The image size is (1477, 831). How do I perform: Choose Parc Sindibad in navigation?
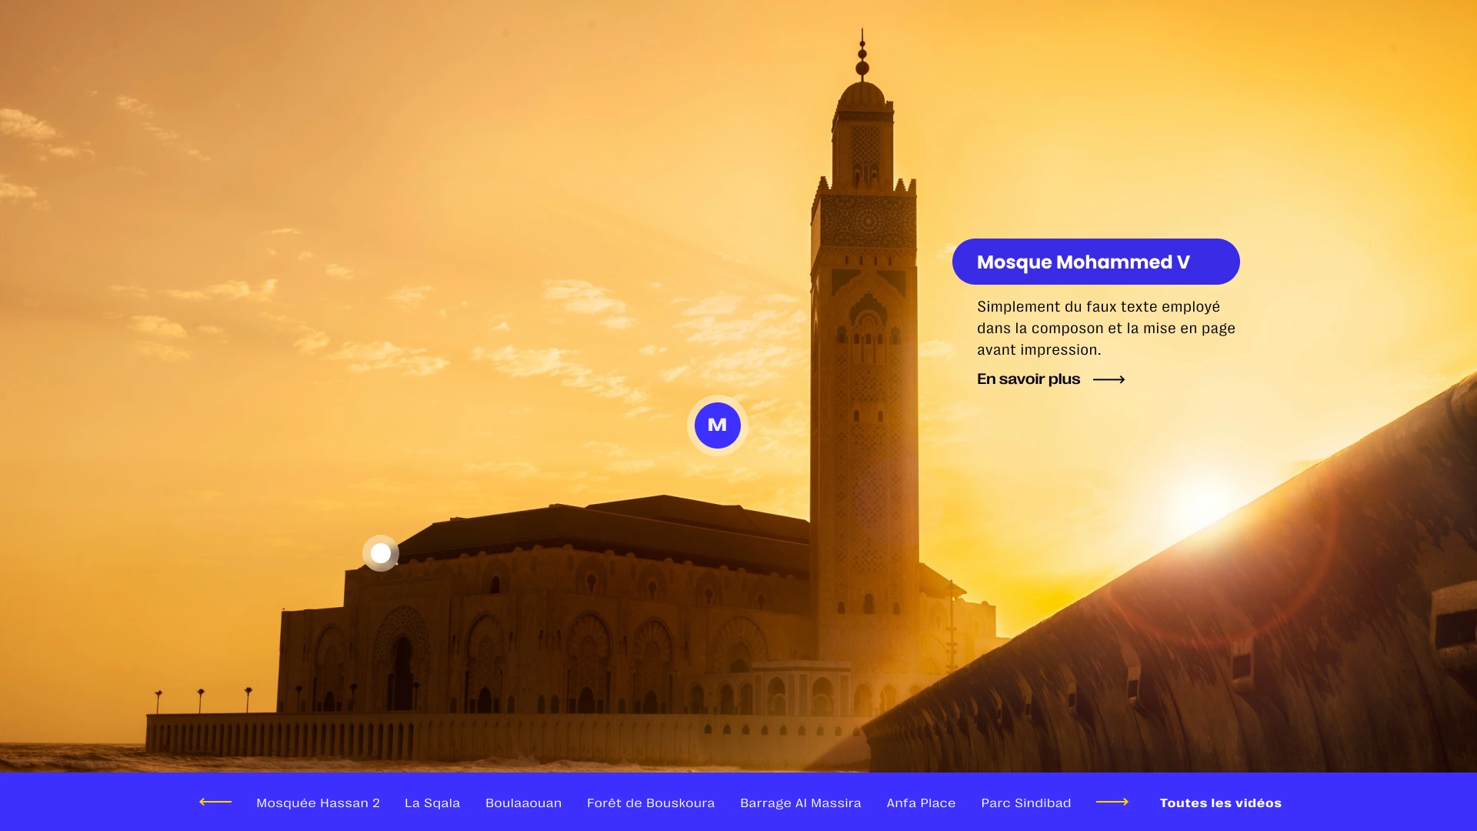[1025, 803]
